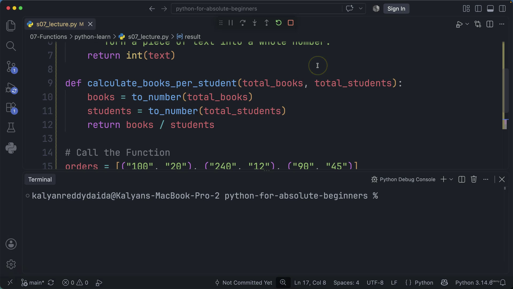Click the main* branch in status bar
Image resolution: width=513 pixels, height=289 pixels.
(33, 283)
